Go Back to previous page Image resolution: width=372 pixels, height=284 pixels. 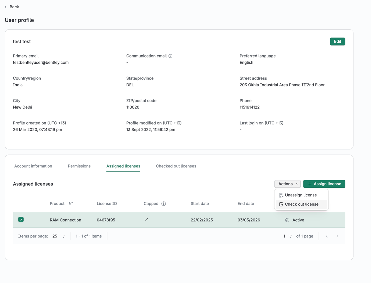point(12,7)
